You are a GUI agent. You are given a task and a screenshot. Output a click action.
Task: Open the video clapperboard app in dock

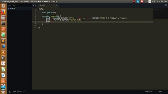pos(3,58)
